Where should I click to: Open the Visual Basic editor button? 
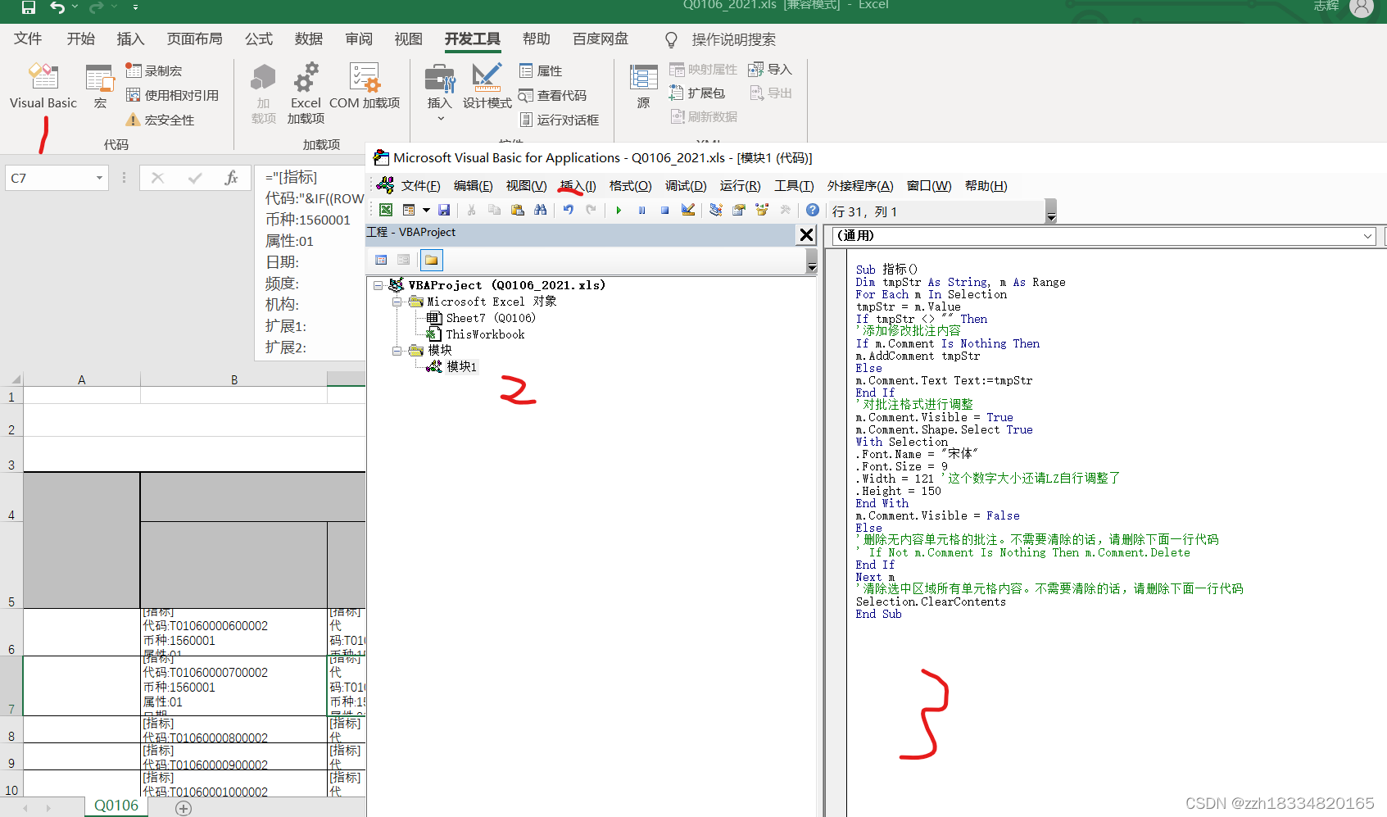43,86
